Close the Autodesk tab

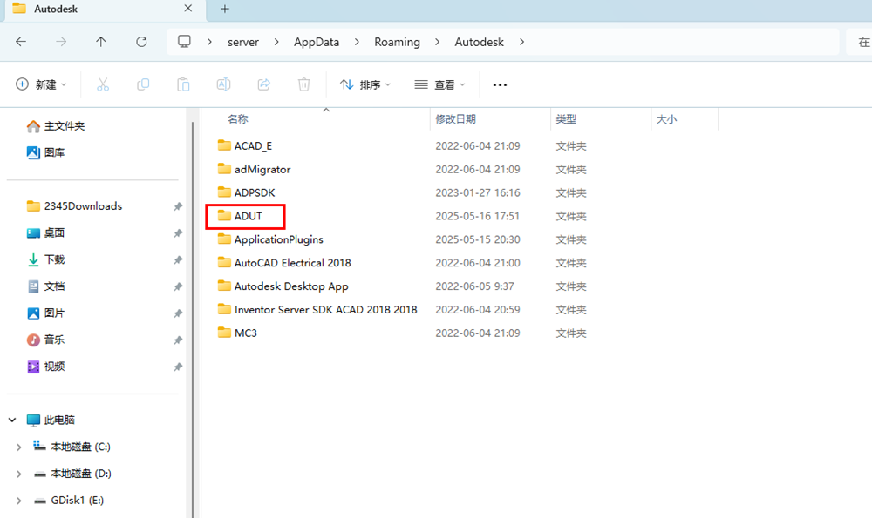click(188, 9)
